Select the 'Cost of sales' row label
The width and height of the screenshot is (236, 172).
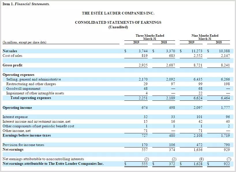[12, 56]
